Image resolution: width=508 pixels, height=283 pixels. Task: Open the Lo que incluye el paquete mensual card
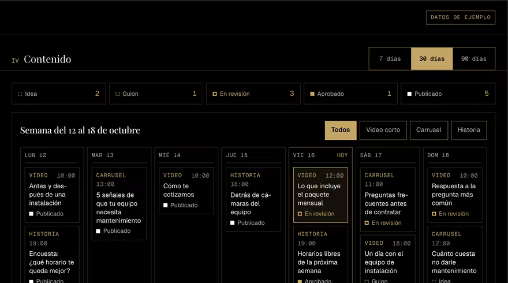[x=320, y=195]
